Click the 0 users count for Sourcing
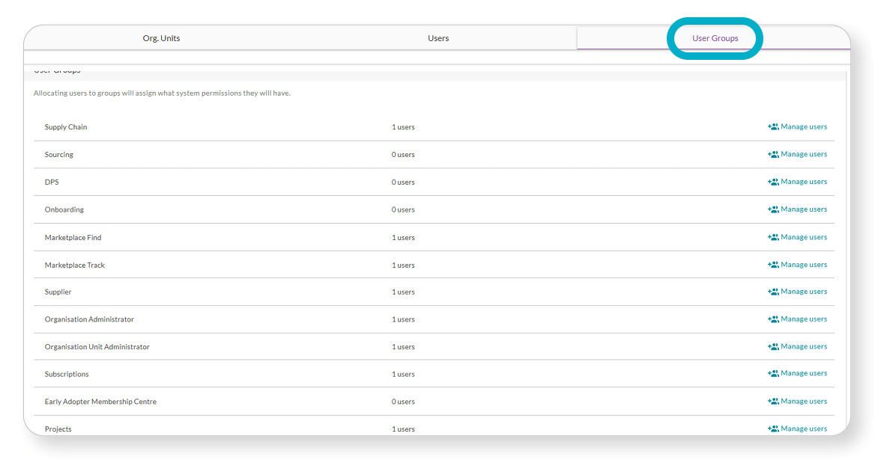Screen dimensions: 875x460 403,155
